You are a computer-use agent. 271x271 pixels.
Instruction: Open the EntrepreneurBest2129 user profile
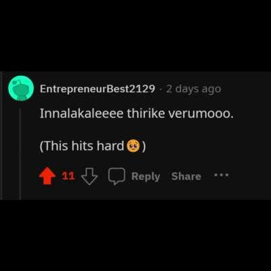(x=98, y=89)
